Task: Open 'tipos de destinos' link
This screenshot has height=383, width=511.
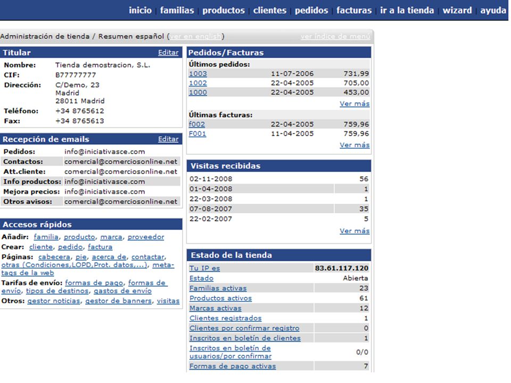Action: pos(57,291)
